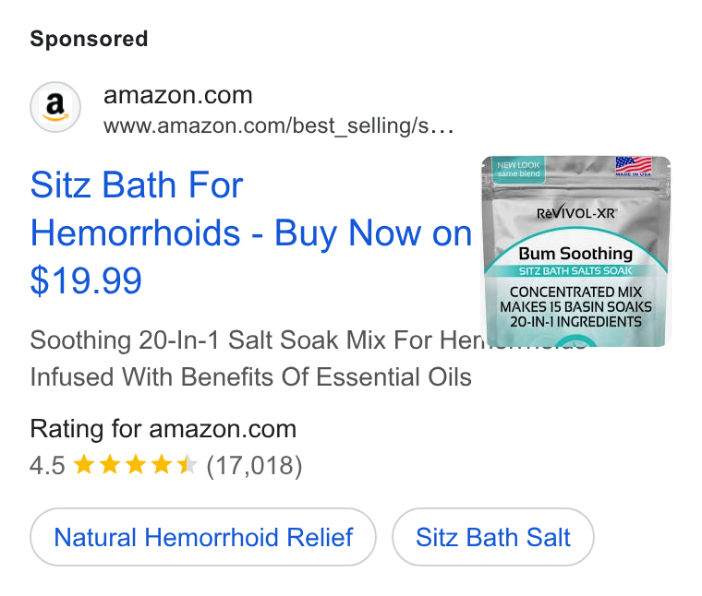Image resolution: width=702 pixels, height=596 pixels.
Task: Click the Rating for amazon.com text
Action: [163, 429]
